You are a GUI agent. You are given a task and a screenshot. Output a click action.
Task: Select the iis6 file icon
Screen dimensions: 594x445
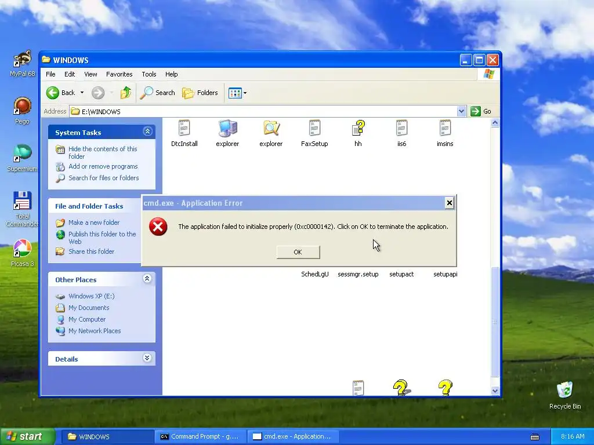401,128
